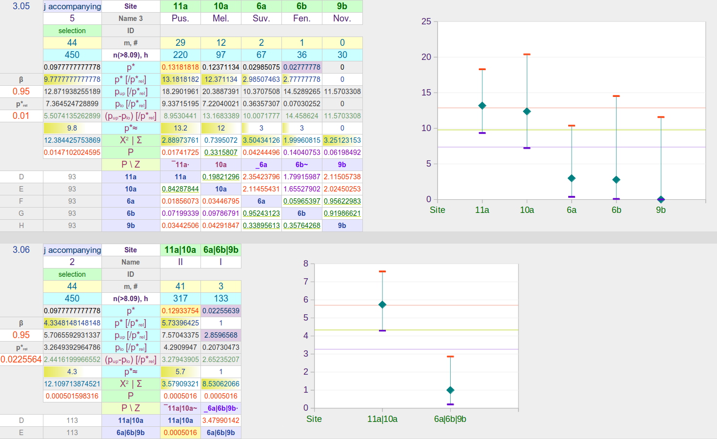
Task: Select the cell containing 0.13181818
Action: (x=180, y=67)
